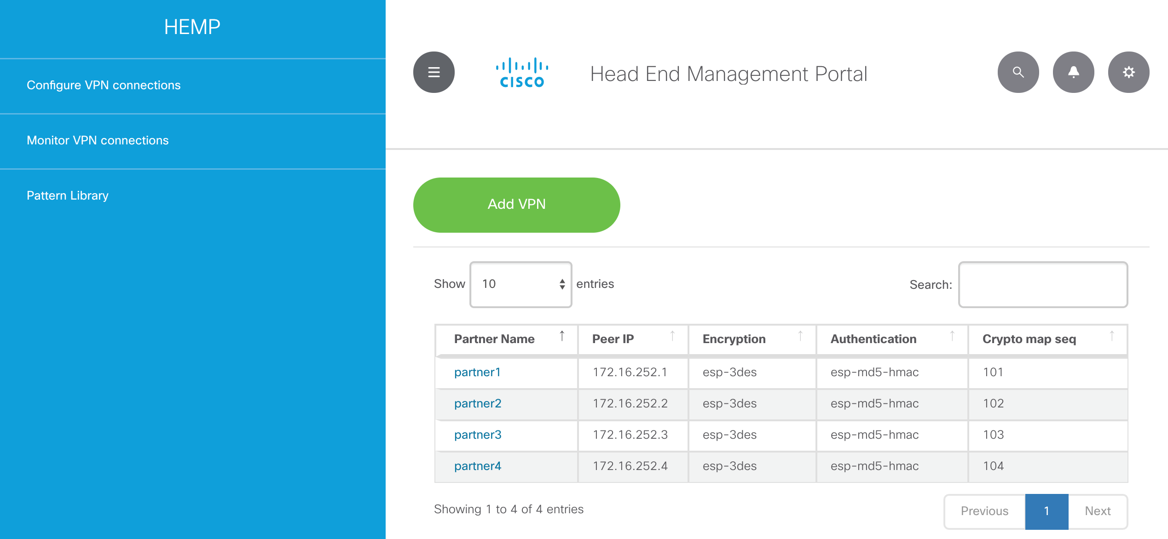
Task: Open Configure VPN connections menu item
Action: (104, 85)
